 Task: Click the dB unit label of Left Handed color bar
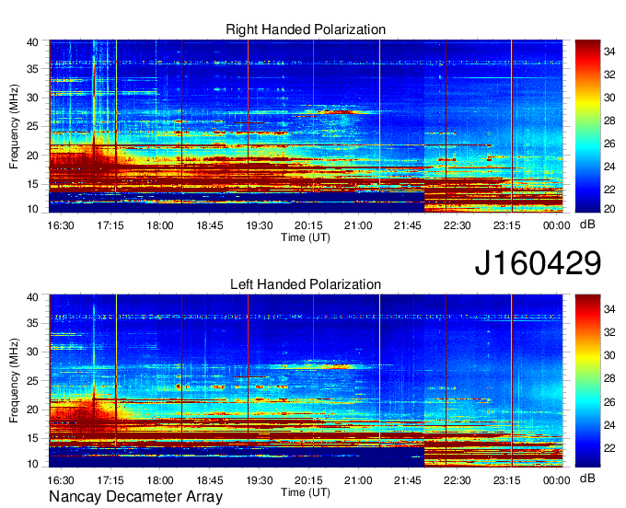[x=587, y=479]
